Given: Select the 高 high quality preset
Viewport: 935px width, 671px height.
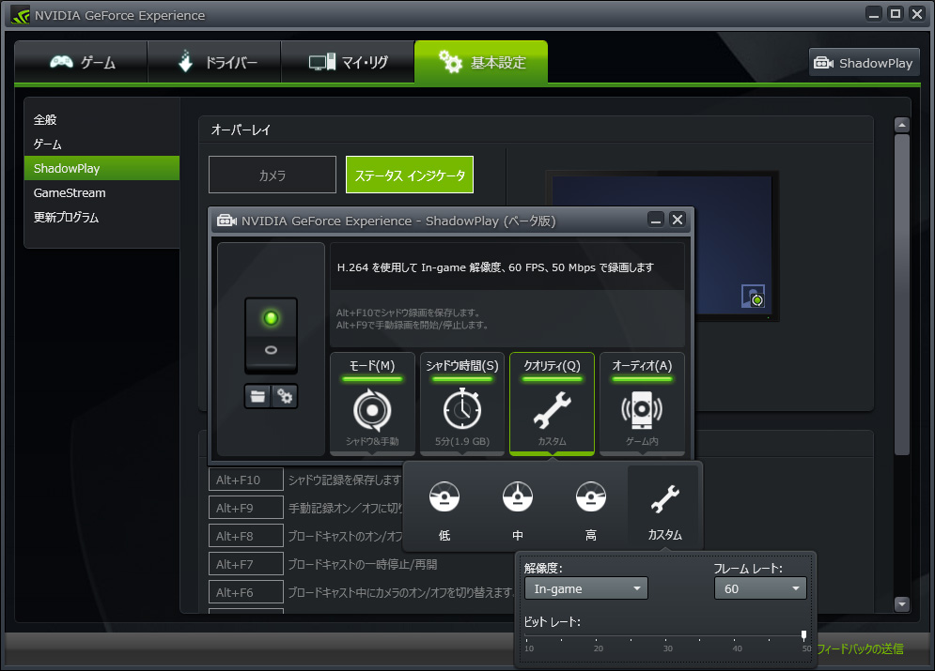Looking at the screenshot, I should click(x=590, y=508).
